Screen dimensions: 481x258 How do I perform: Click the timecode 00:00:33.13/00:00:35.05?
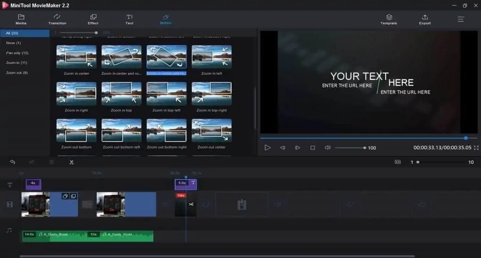[442, 148]
